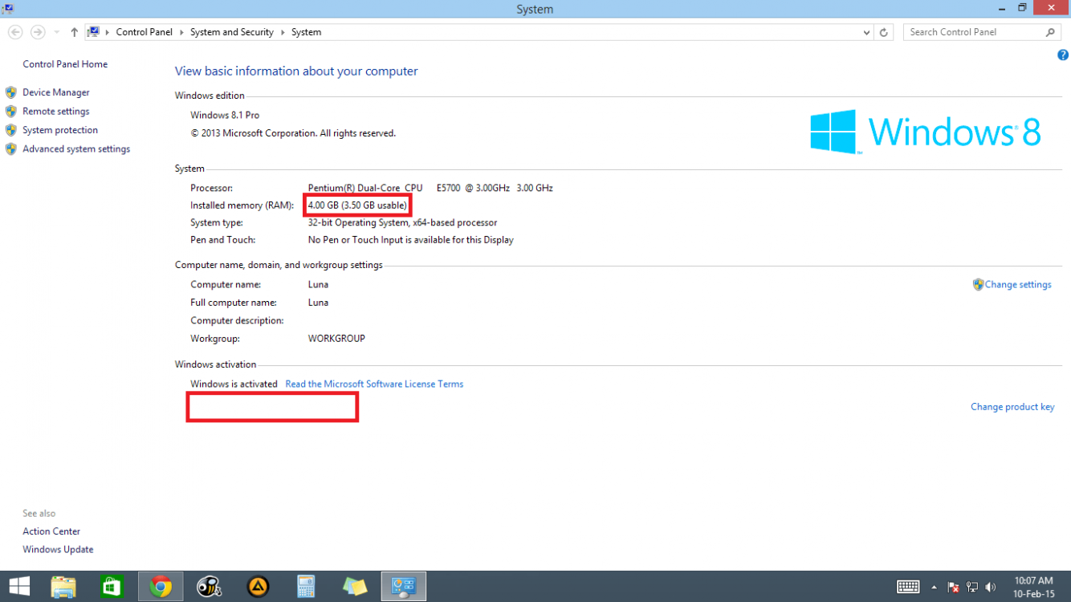Viewport: 1071px width, 602px height.
Task: Click the No Pen or Touch Input text
Action: coord(411,240)
